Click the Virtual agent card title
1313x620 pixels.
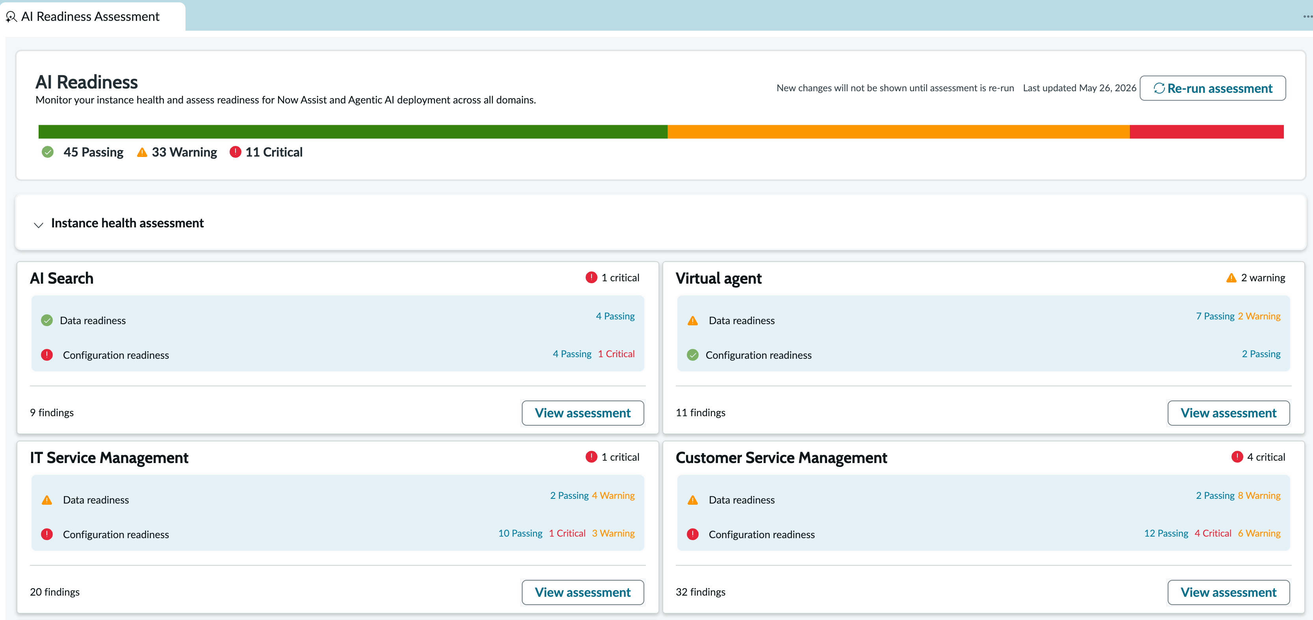point(718,279)
